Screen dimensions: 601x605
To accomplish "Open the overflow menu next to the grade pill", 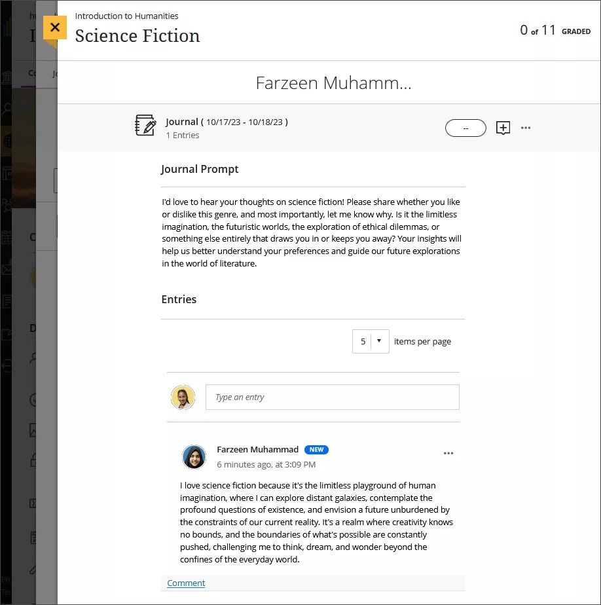I will coord(526,128).
